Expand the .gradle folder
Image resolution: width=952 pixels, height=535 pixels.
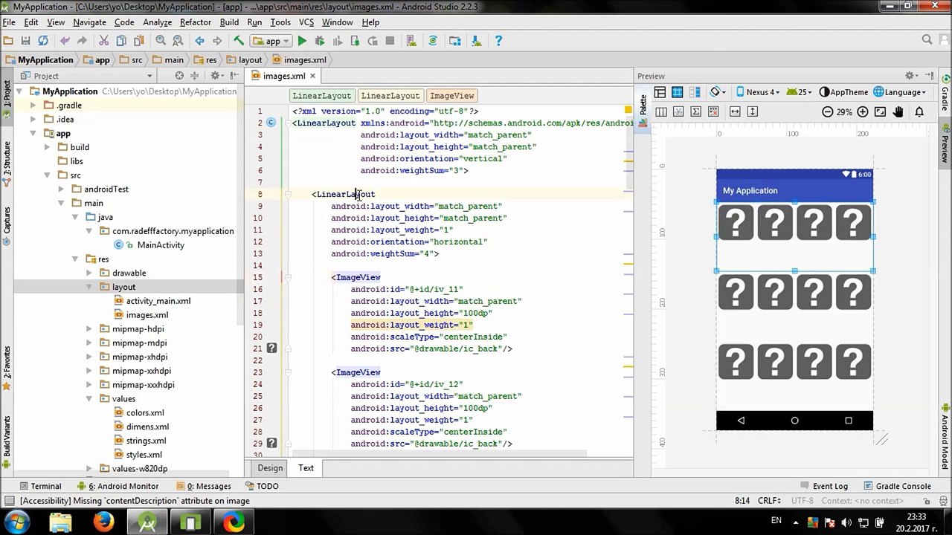tap(33, 106)
